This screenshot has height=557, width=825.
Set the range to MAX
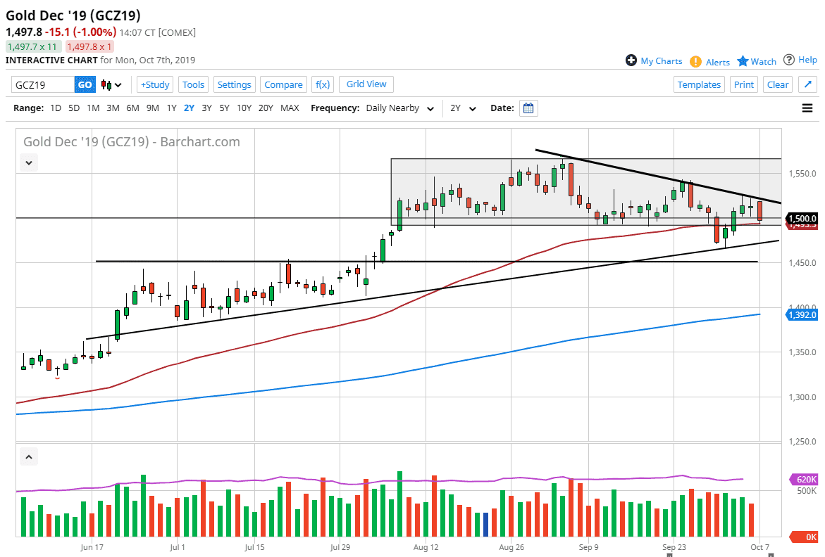coord(290,108)
